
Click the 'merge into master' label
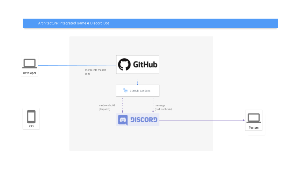[95, 70]
